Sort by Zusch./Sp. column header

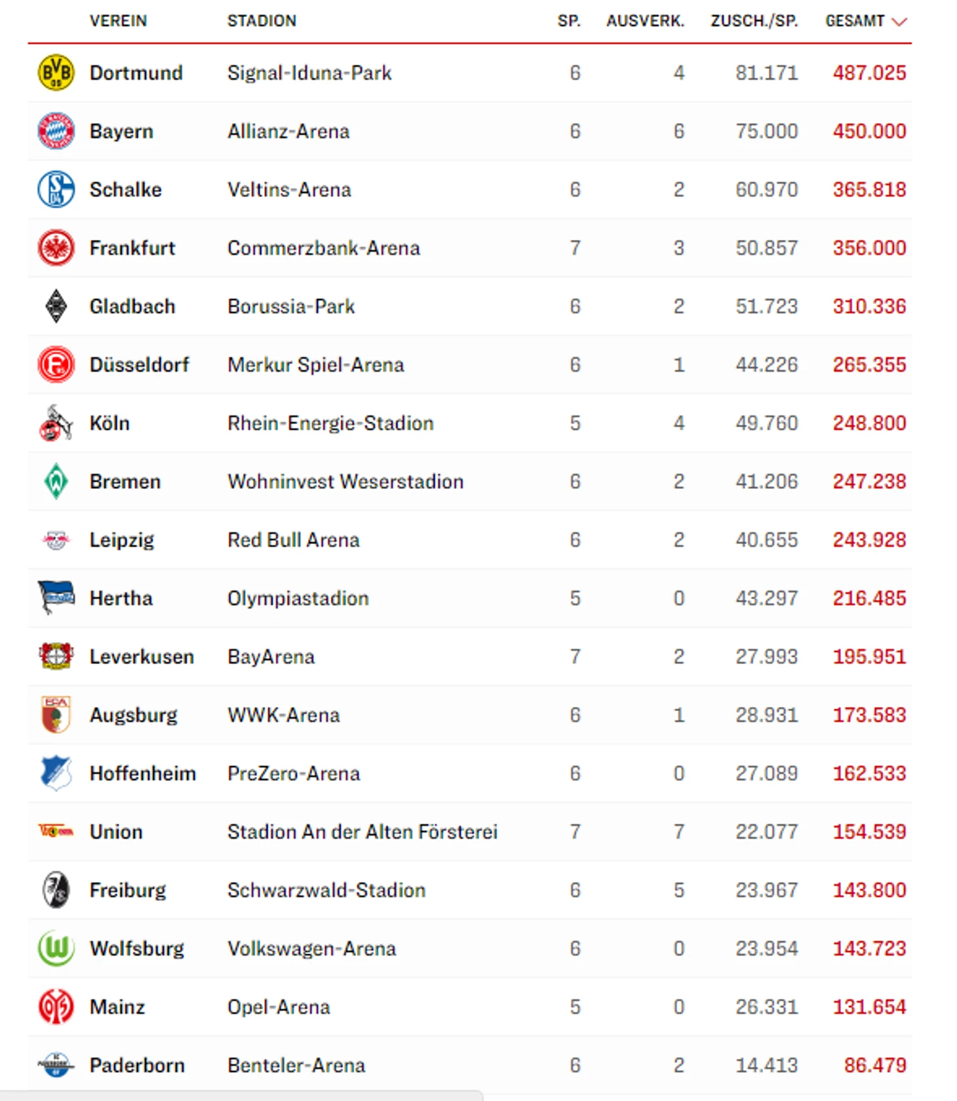pyautogui.click(x=754, y=21)
